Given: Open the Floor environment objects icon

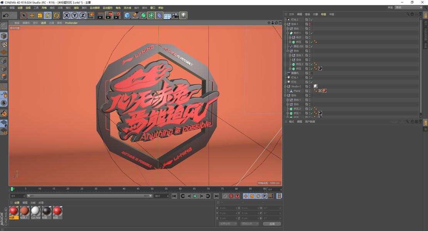Looking at the screenshot, I should pos(167,15).
